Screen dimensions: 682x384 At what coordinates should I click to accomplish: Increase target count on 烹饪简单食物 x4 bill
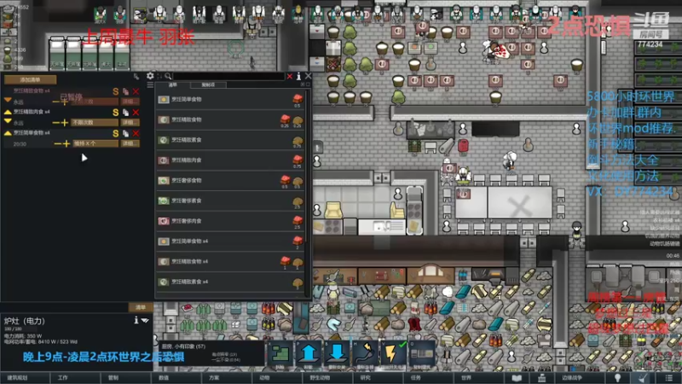coord(66,143)
